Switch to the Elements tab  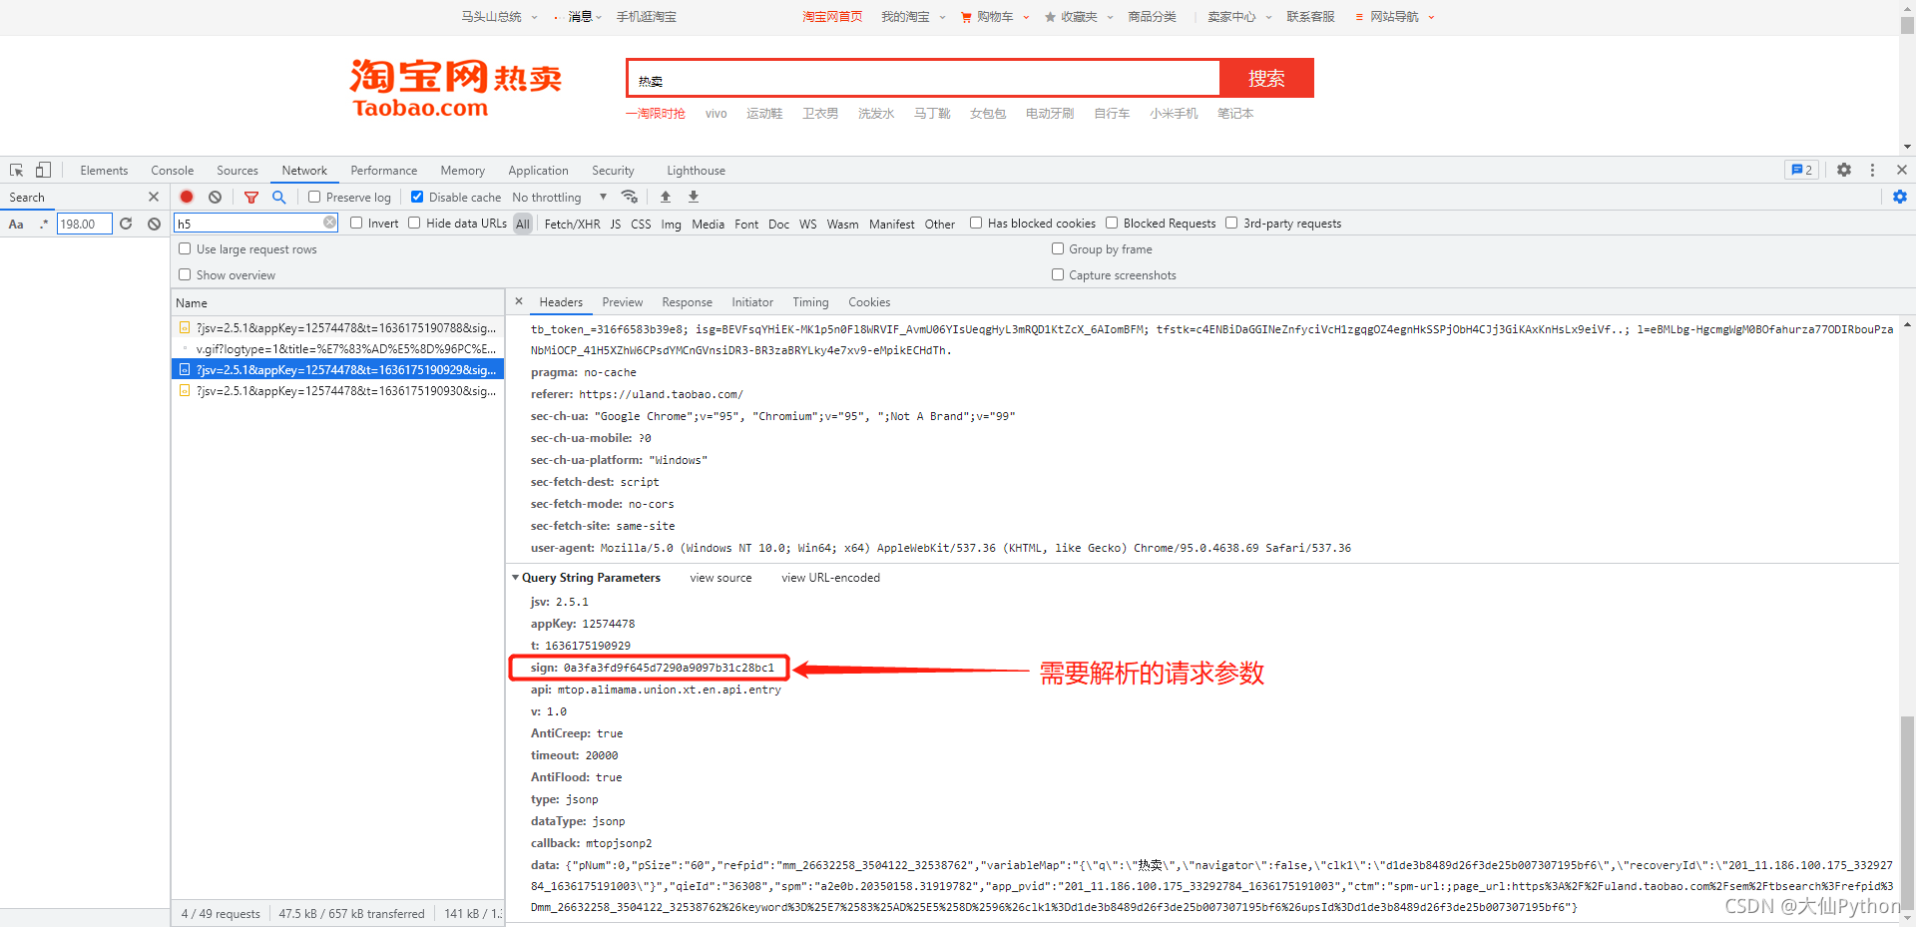[x=104, y=171]
